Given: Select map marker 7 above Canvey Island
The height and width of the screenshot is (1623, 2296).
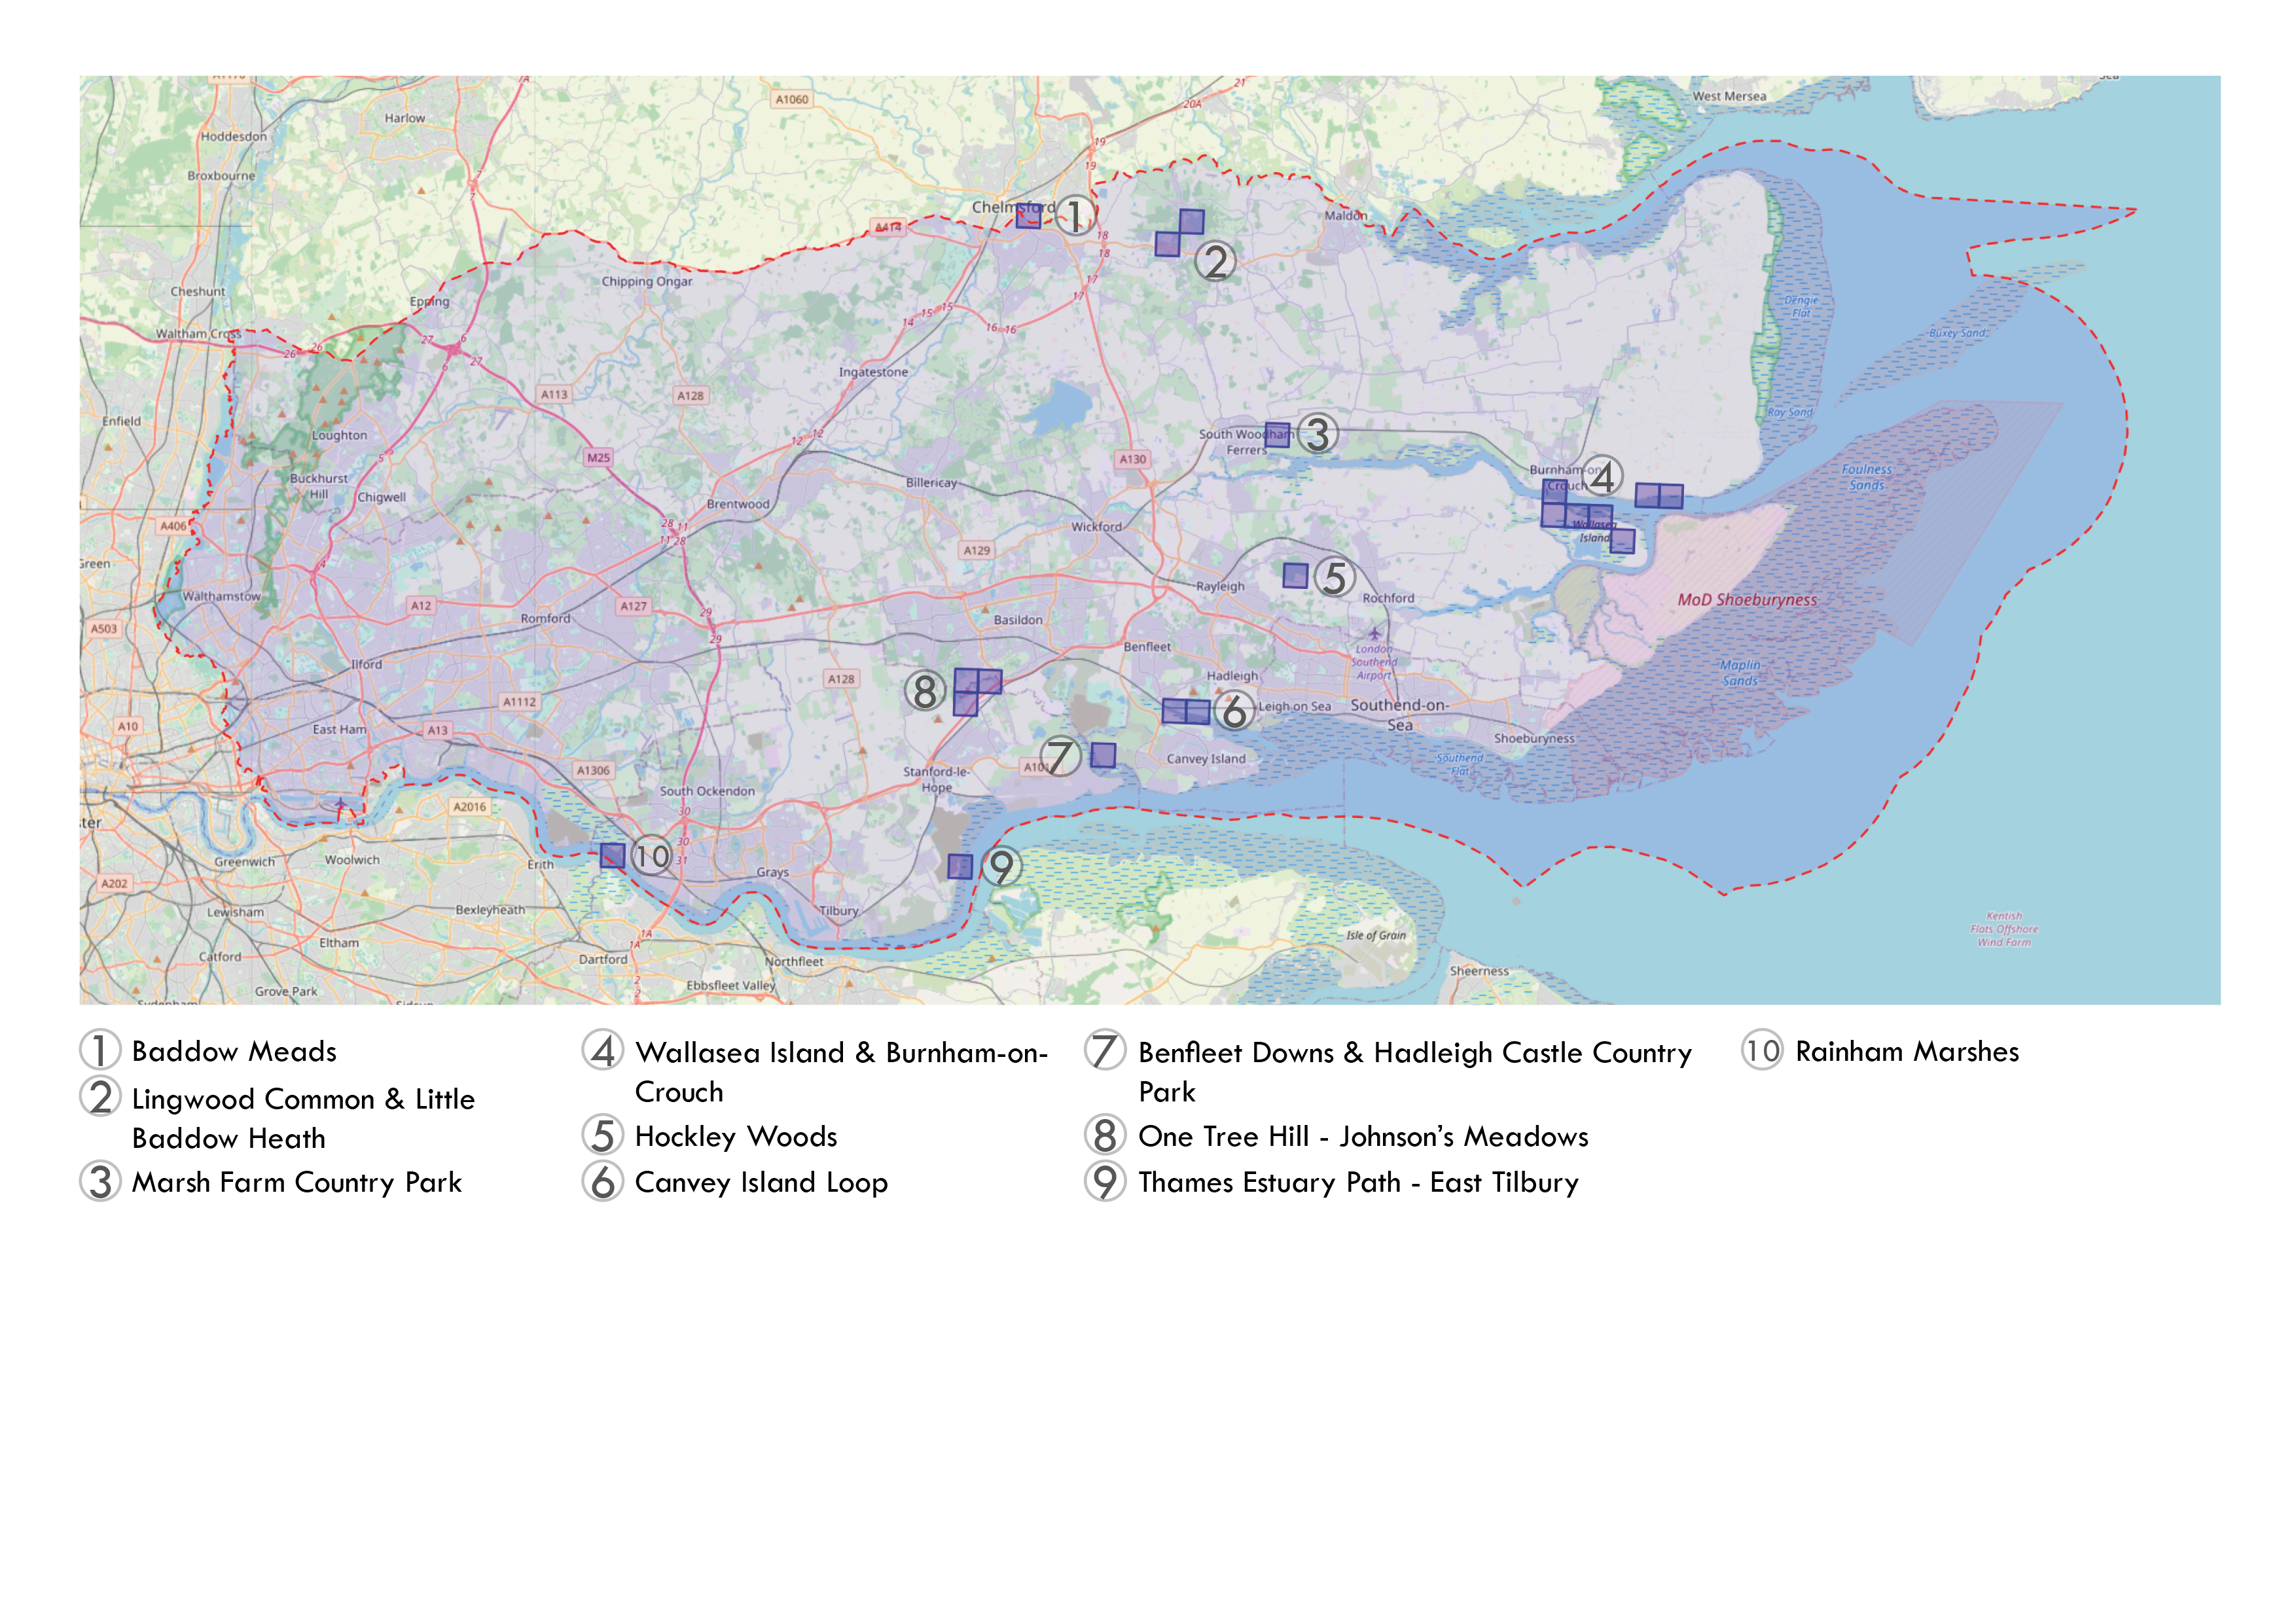Looking at the screenshot, I should [1060, 757].
